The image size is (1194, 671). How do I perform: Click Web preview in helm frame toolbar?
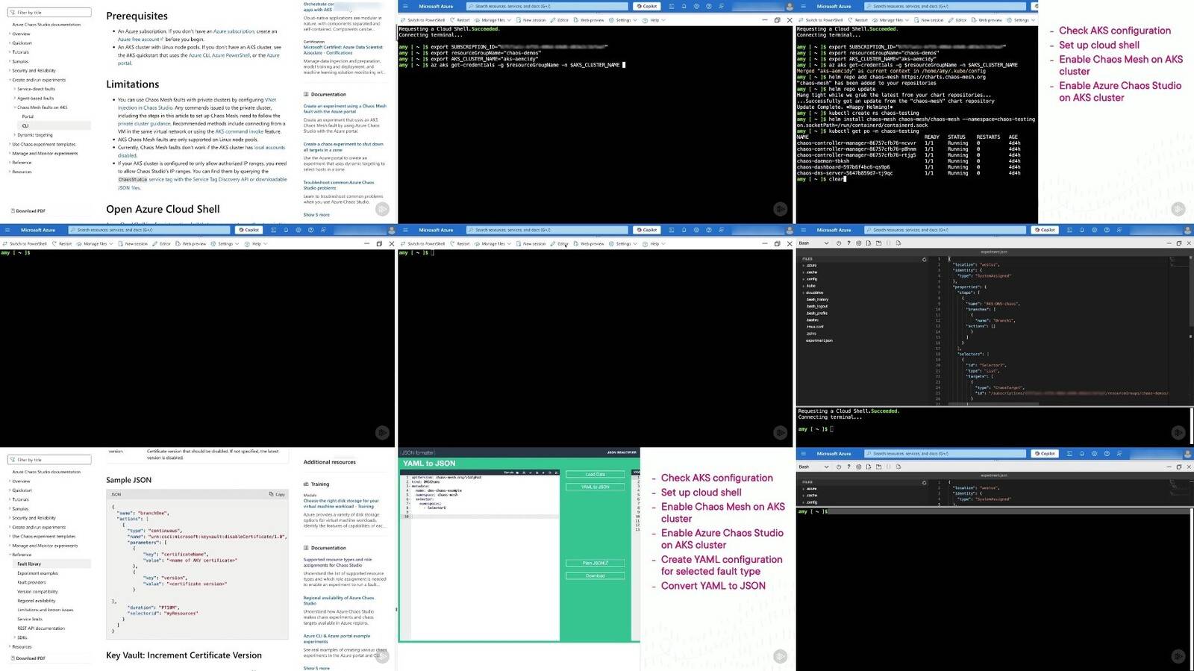(x=987, y=20)
